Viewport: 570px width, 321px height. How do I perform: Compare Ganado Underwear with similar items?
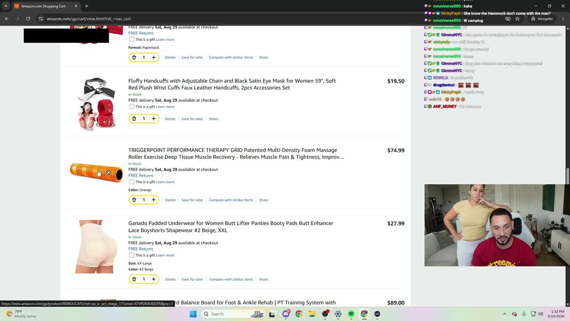(x=231, y=279)
